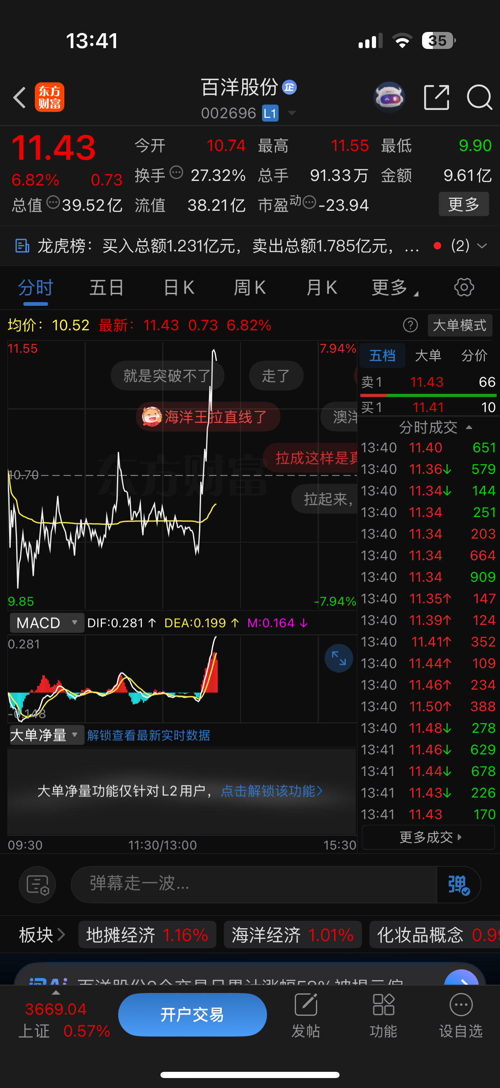
Task: Click the 开户交易 button
Action: point(192,1015)
